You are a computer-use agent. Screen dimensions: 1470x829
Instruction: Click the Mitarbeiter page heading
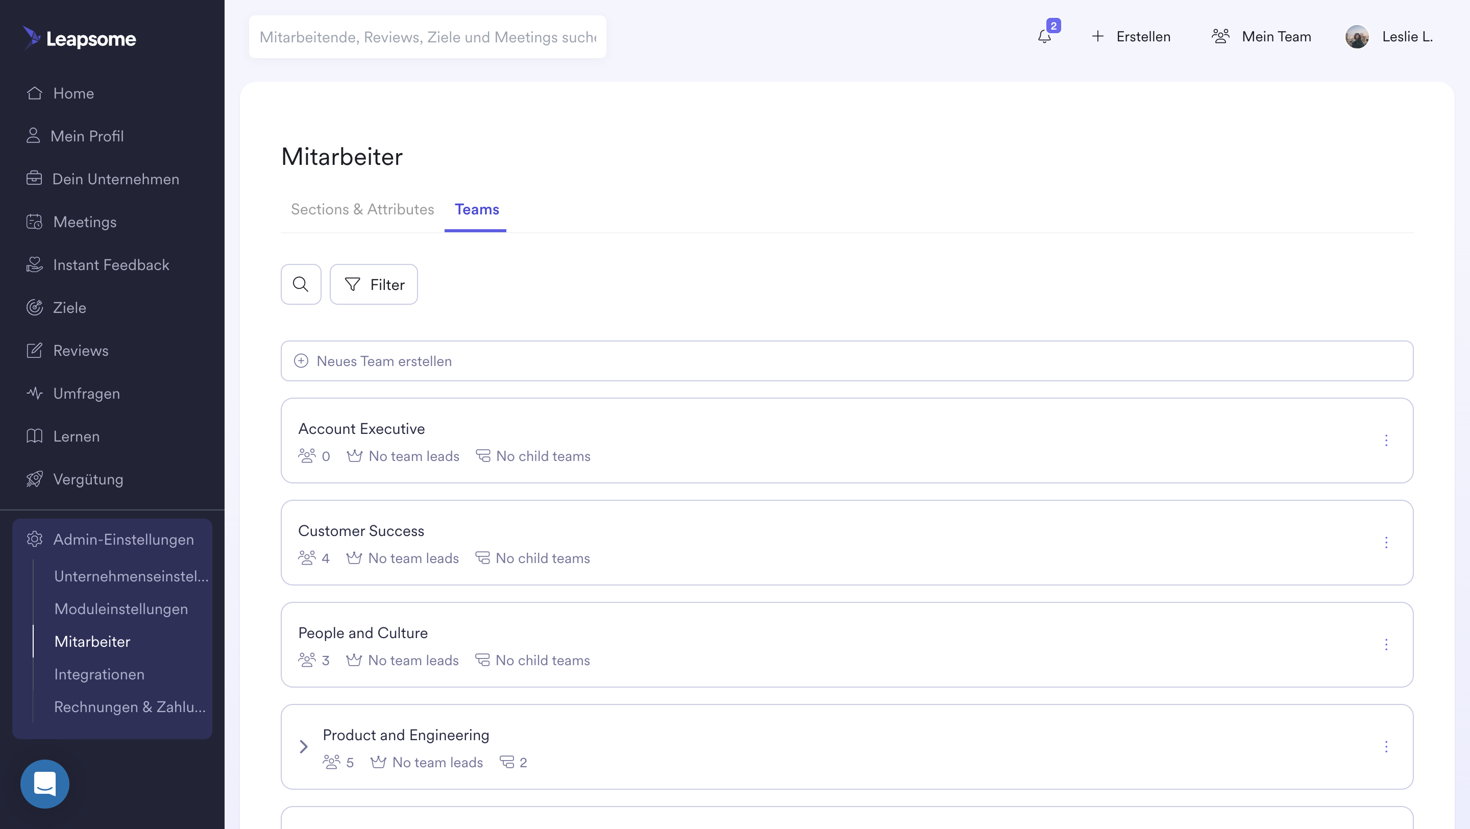pos(342,156)
